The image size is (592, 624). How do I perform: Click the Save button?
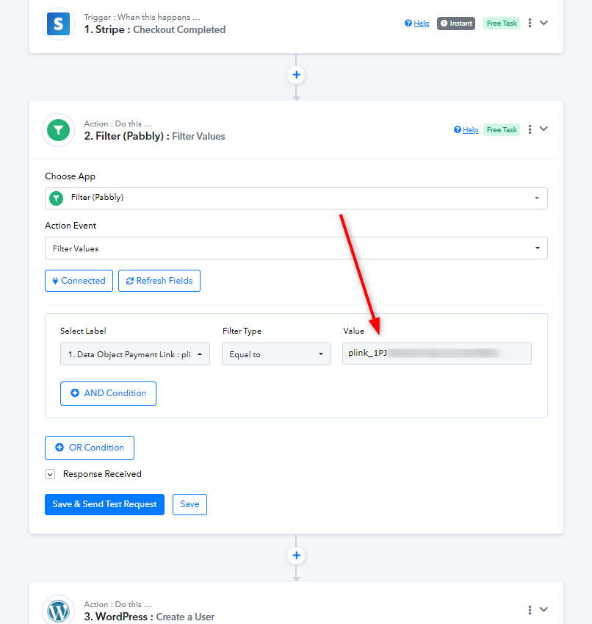189,505
